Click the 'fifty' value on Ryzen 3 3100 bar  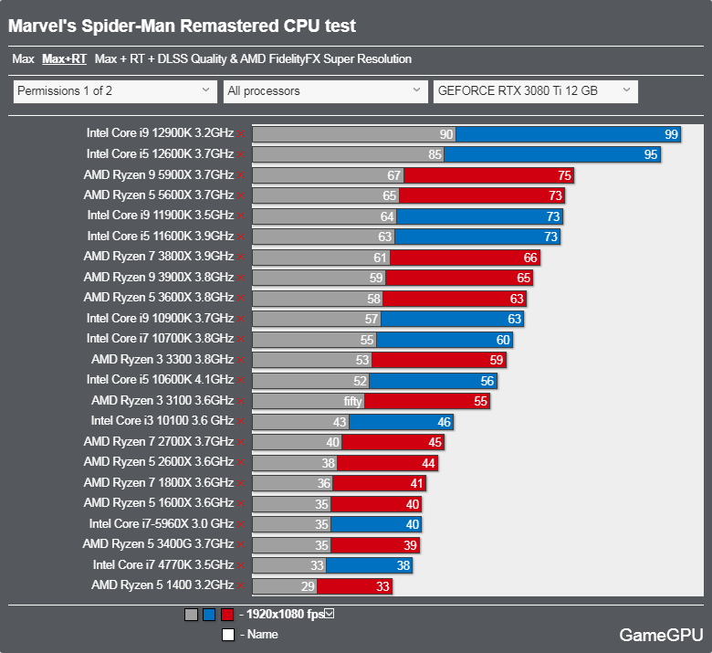(x=353, y=401)
